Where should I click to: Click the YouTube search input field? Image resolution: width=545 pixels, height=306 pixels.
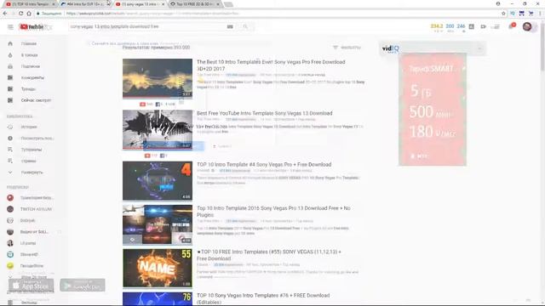click(147, 26)
